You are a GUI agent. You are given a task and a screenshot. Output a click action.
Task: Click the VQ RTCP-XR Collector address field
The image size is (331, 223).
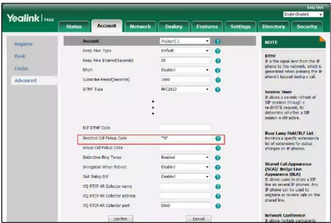[x=185, y=196]
